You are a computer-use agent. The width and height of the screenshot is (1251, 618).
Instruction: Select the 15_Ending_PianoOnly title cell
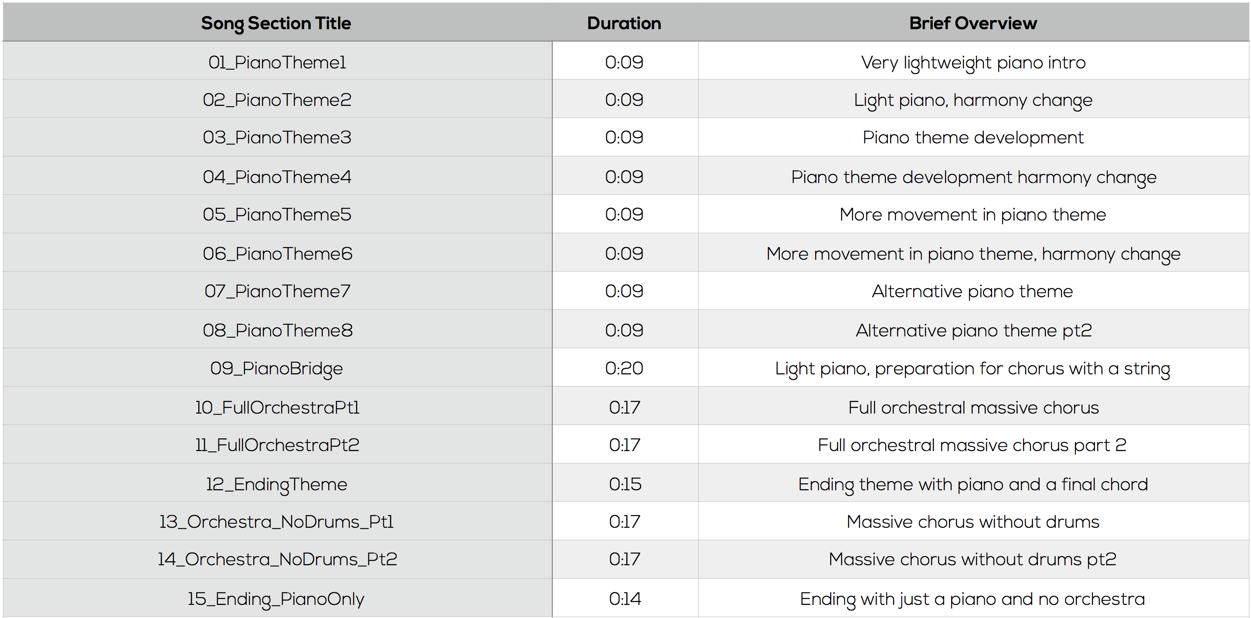277,598
